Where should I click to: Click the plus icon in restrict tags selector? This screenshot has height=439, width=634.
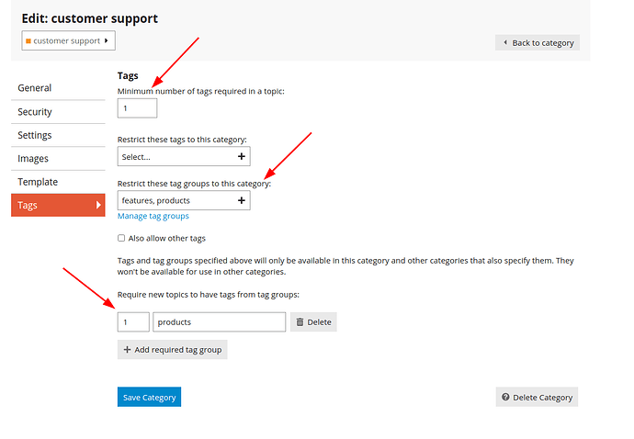pos(242,156)
